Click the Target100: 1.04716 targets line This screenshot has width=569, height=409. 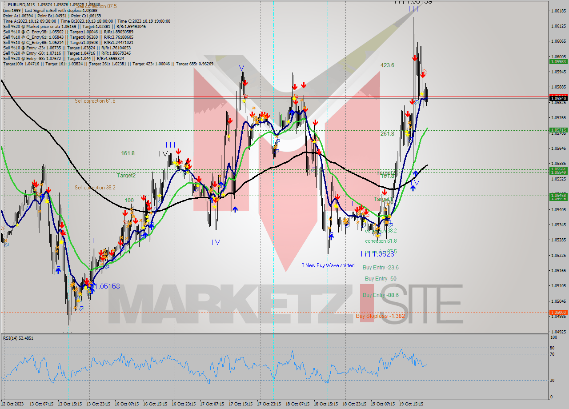pyautogui.click(x=108, y=64)
